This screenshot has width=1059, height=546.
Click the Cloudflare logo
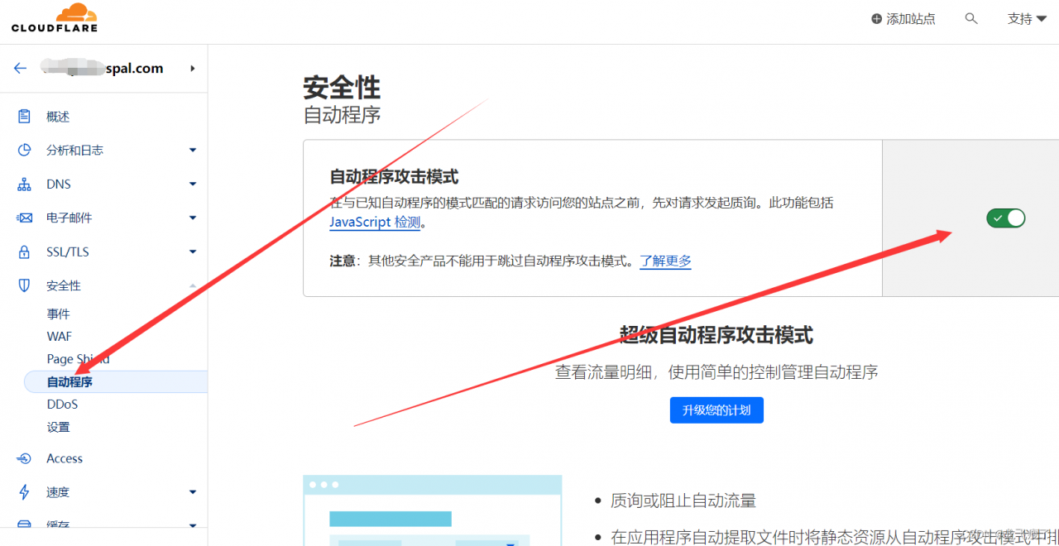(x=54, y=18)
